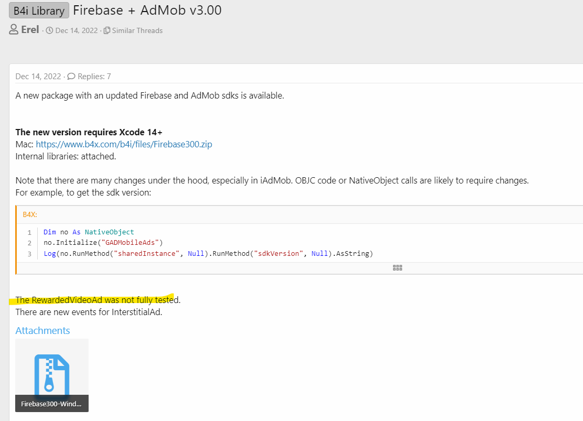The height and width of the screenshot is (421, 583).
Task: Open the Similar Threads link
Action: point(137,30)
